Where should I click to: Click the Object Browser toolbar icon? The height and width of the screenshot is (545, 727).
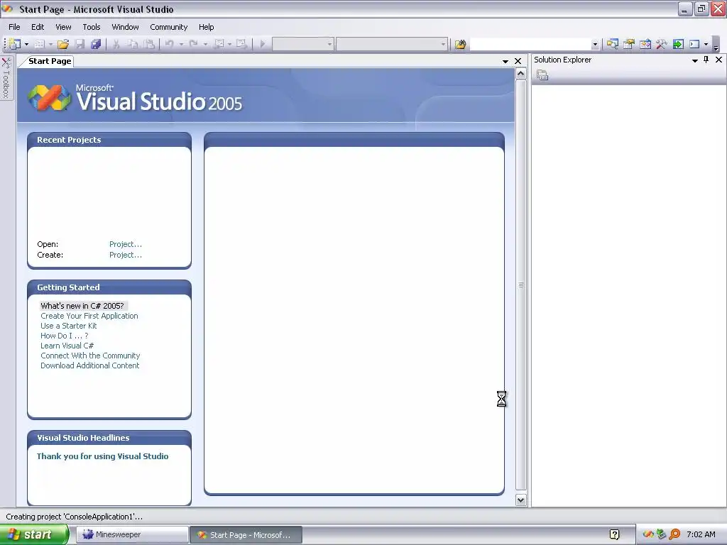645,44
